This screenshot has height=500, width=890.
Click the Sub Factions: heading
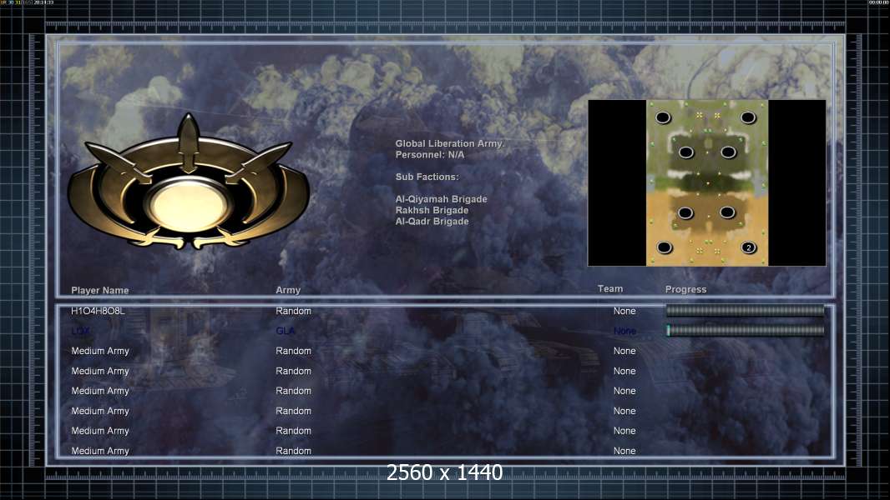point(427,177)
